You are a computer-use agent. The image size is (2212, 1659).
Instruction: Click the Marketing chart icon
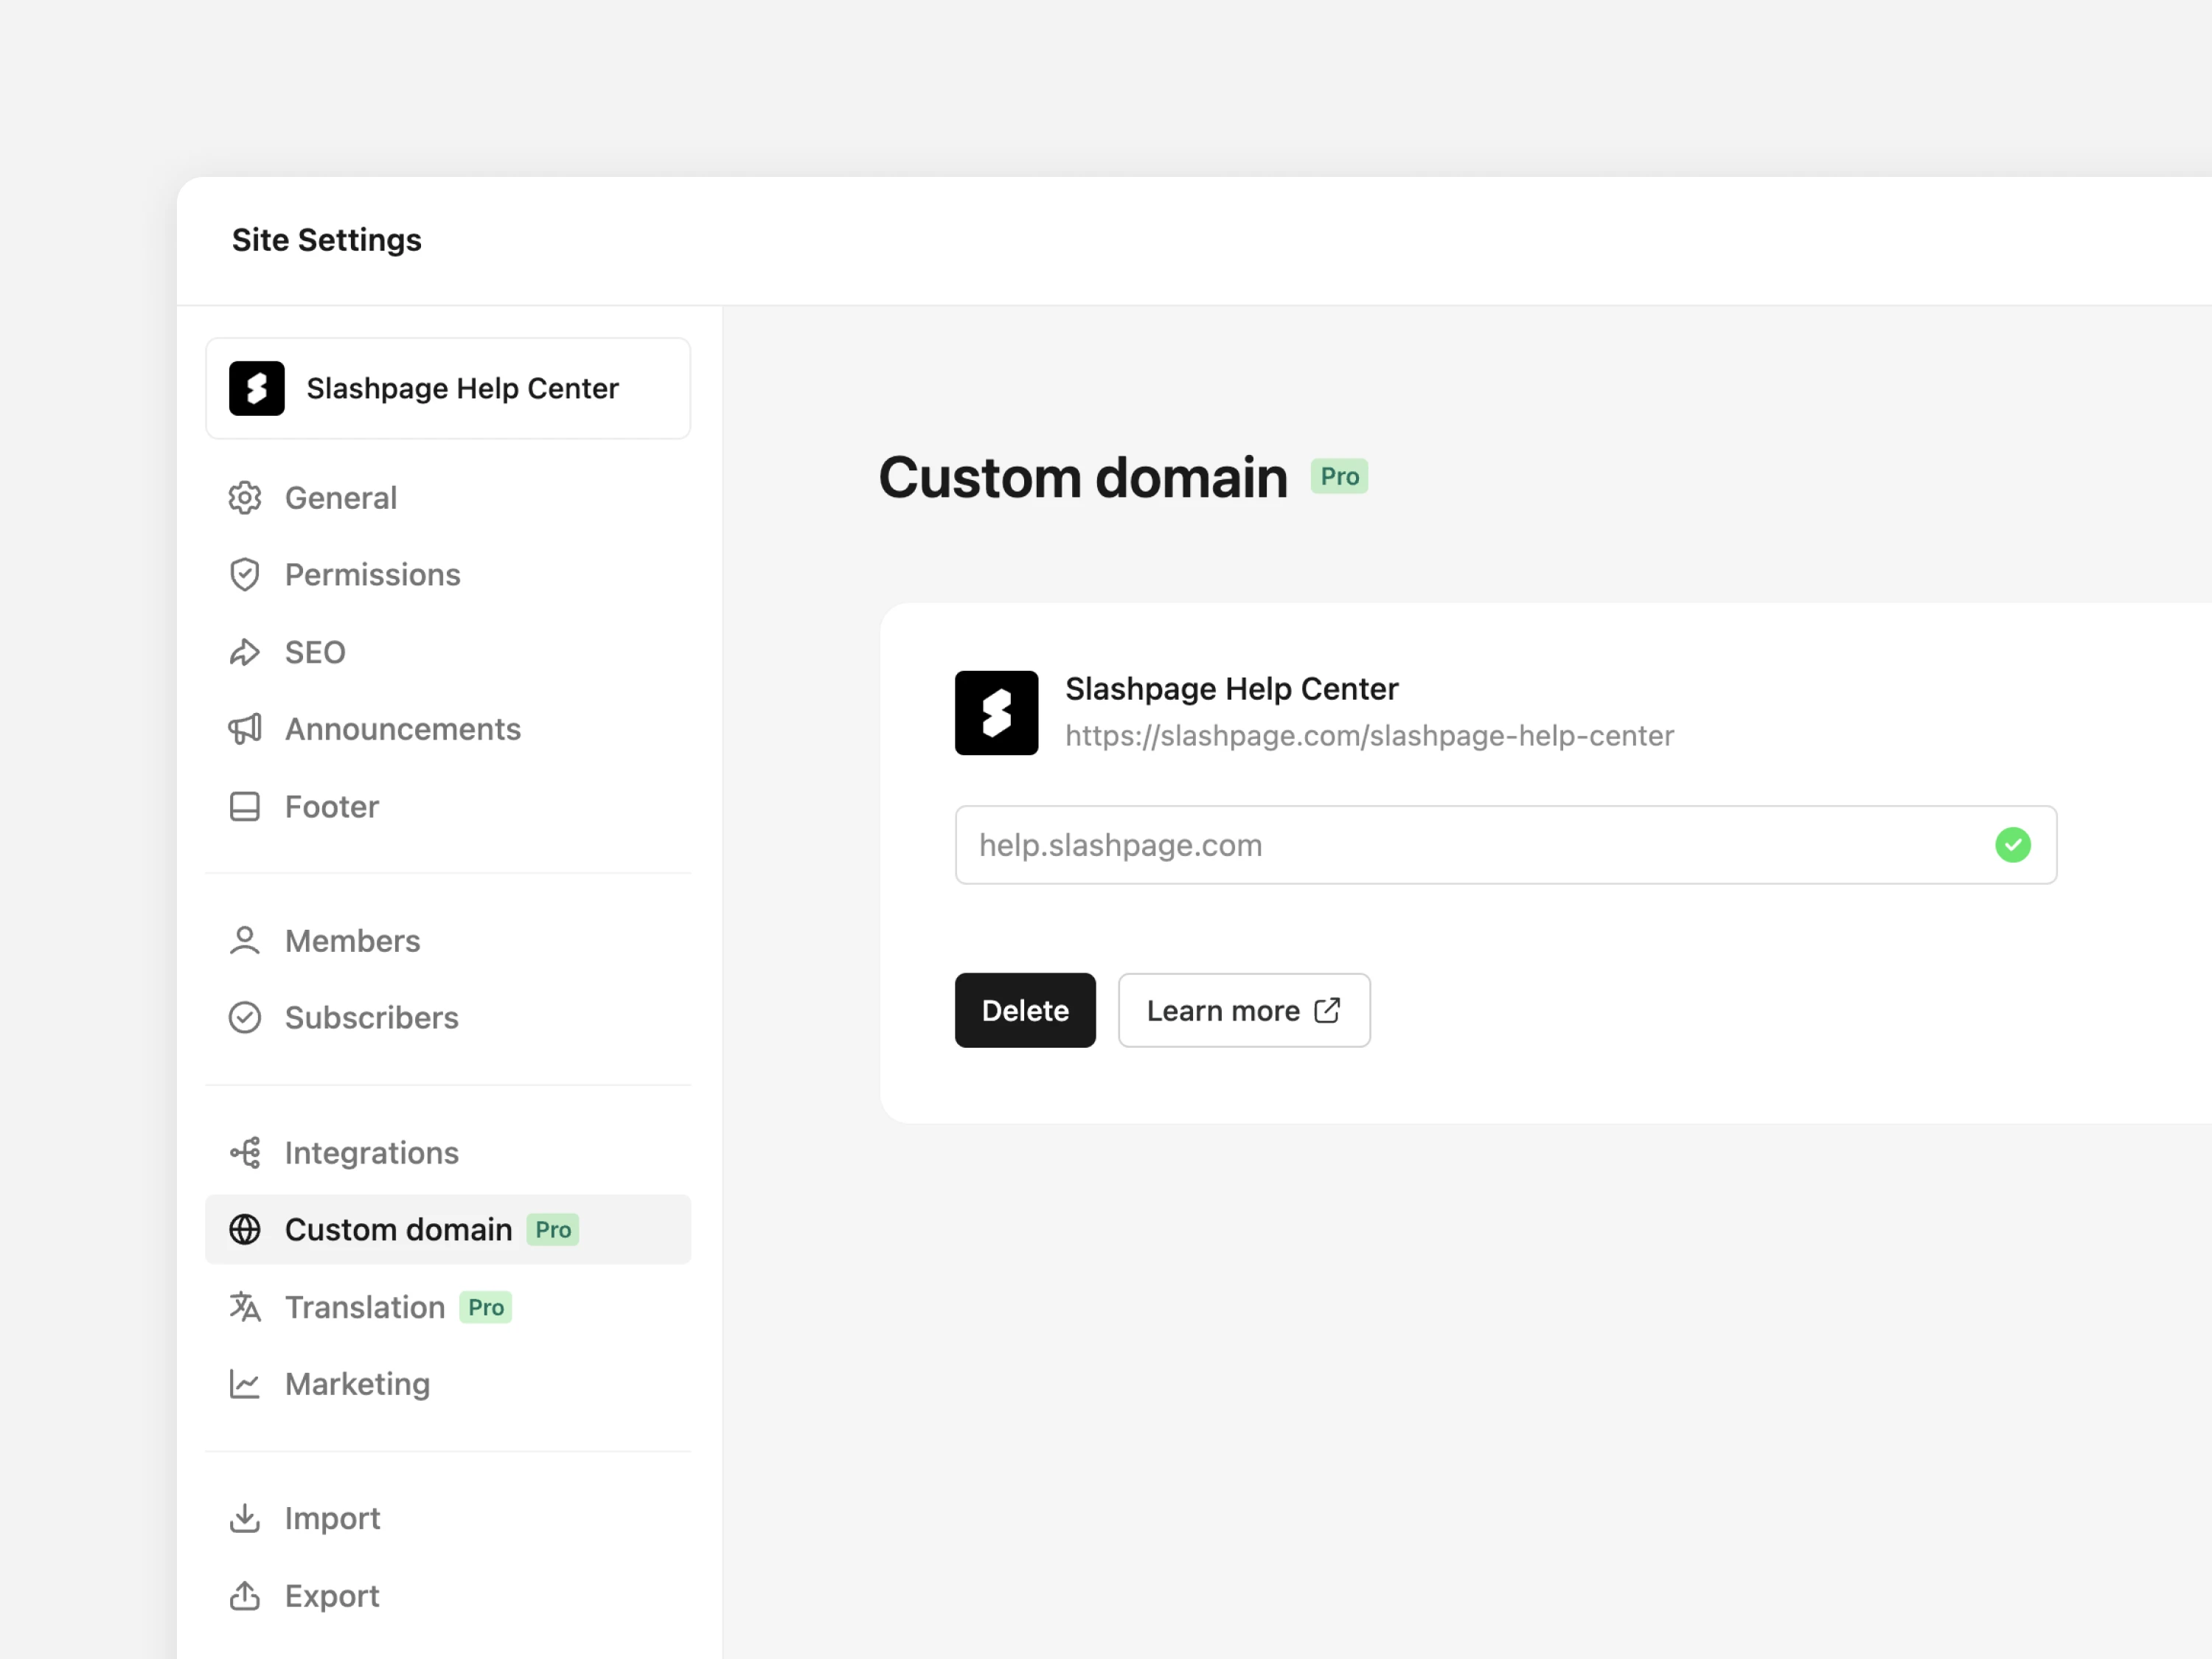[245, 1384]
